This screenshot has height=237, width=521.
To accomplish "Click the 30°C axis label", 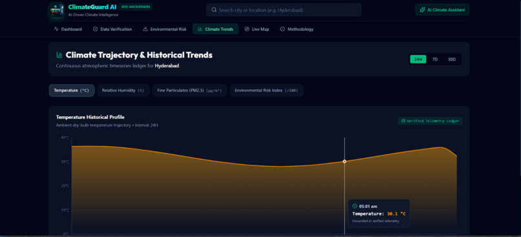I will coord(65,161).
